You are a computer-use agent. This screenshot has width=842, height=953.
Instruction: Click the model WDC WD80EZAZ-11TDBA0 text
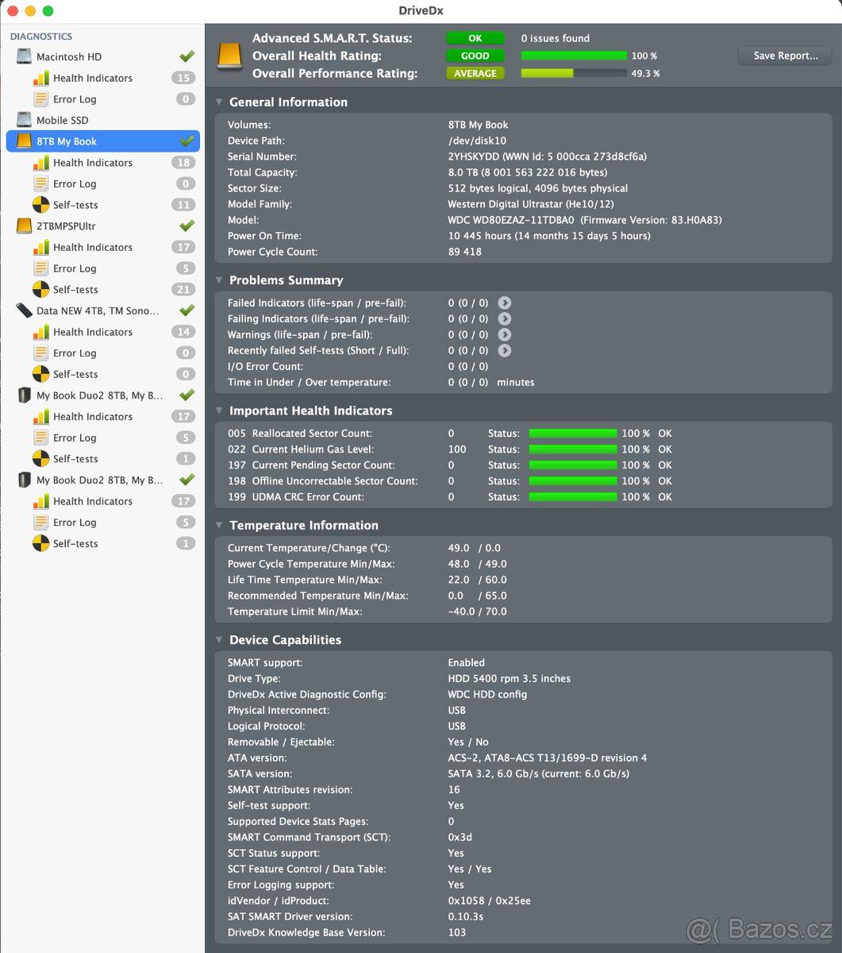point(510,220)
